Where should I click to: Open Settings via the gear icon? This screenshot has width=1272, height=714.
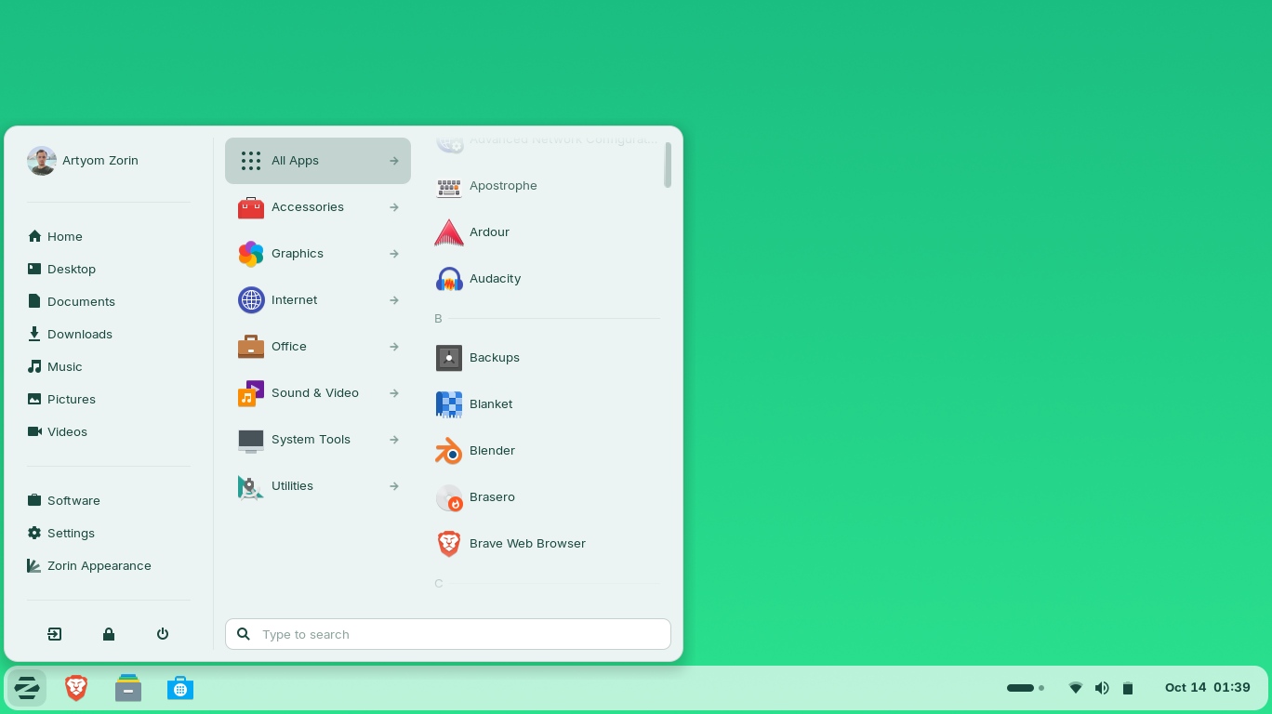(71, 533)
